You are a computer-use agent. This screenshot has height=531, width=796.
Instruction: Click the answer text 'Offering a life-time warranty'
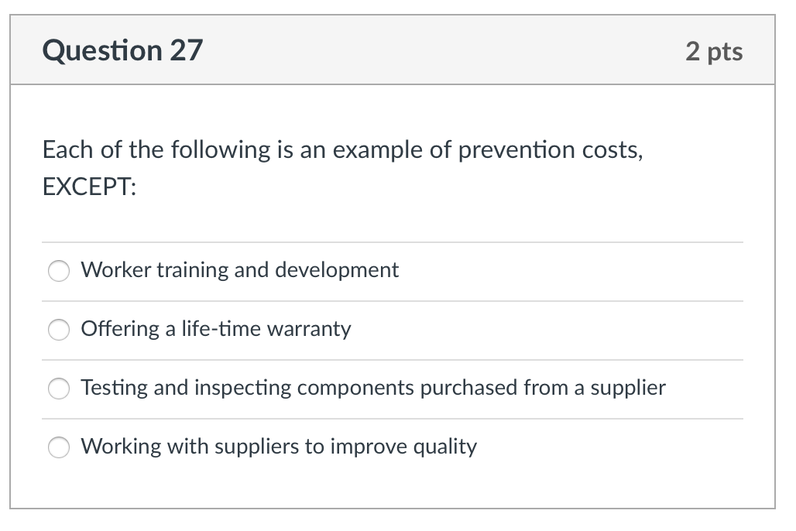(x=215, y=329)
